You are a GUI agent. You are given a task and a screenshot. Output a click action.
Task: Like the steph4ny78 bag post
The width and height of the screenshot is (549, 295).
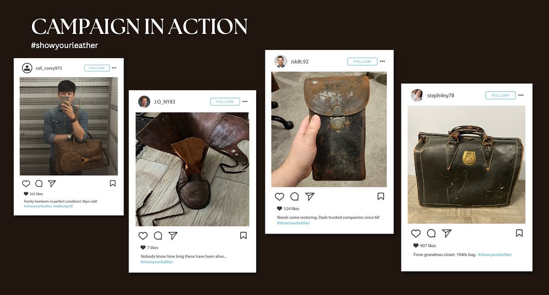[x=416, y=233]
